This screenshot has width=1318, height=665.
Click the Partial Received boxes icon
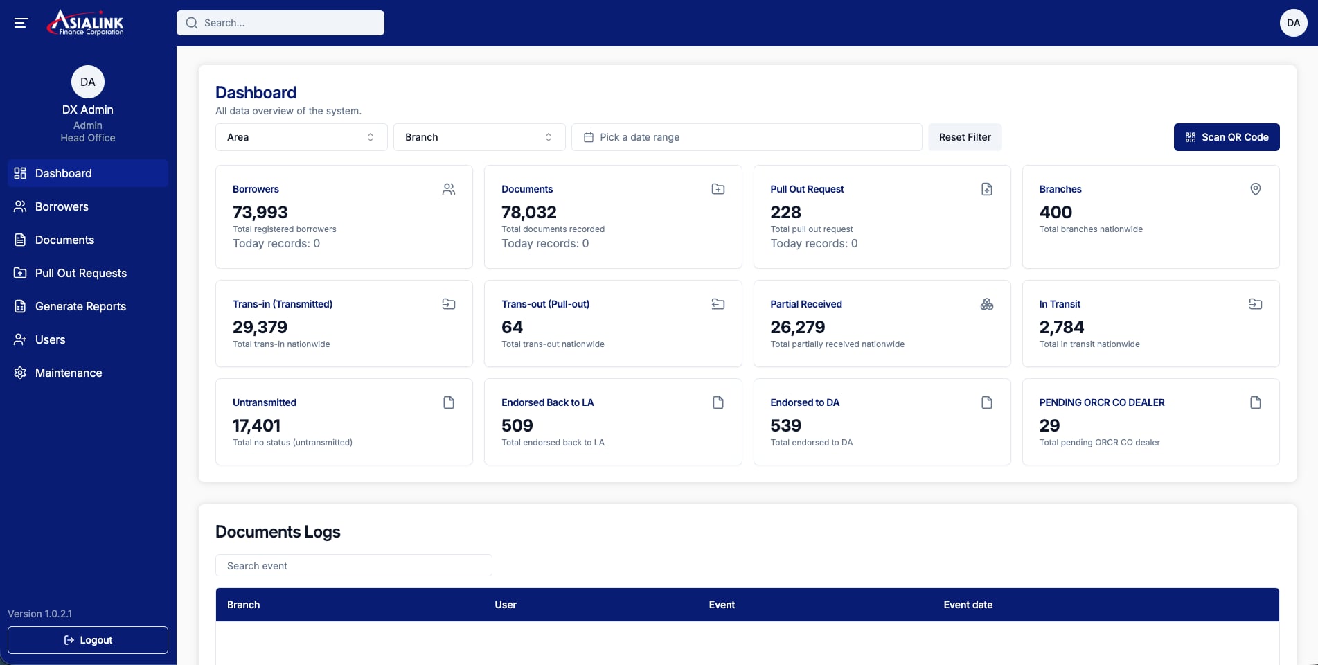point(987,304)
